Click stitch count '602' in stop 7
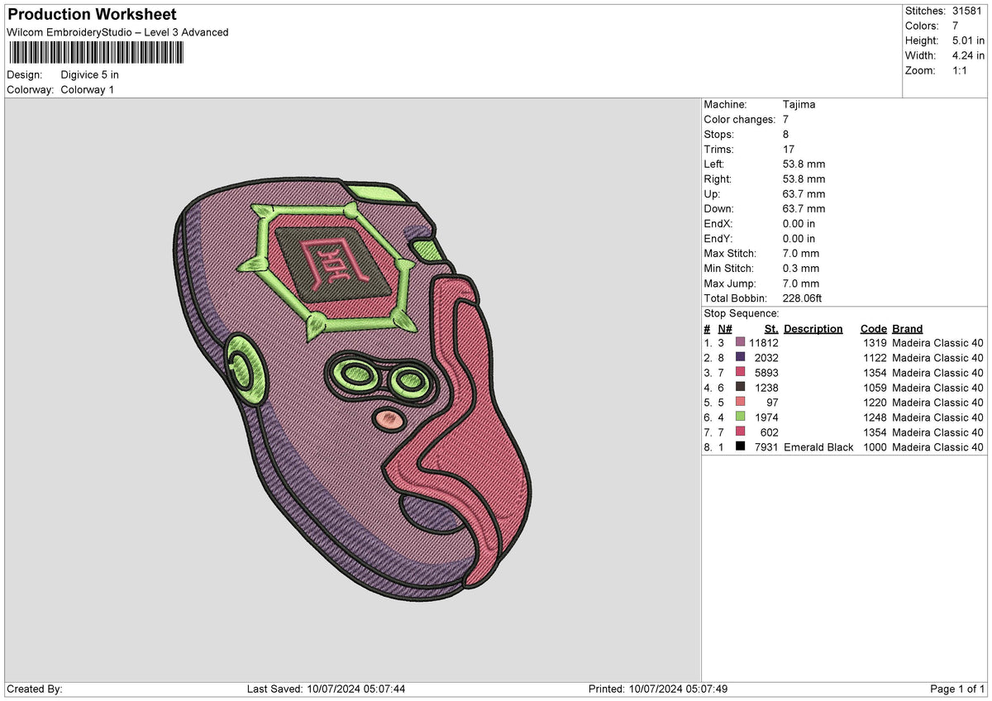This screenshot has width=992, height=701. (770, 432)
